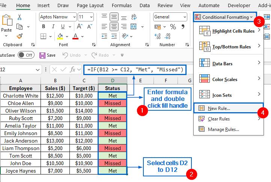271x182 pixels.
Task: Open the Conditional Formatting dropdown
Action: click(224, 17)
